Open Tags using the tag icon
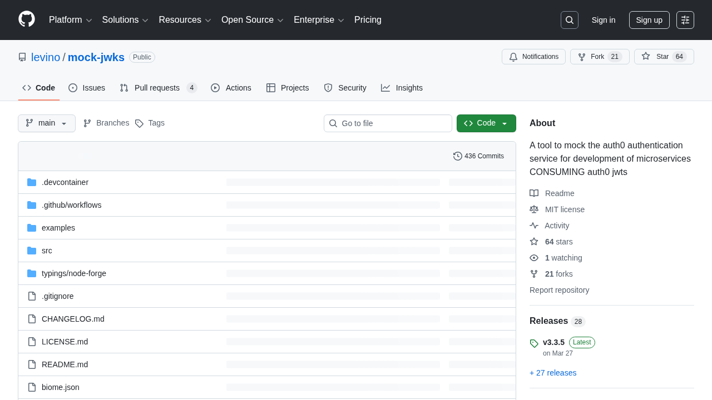The image size is (712, 400). [140, 123]
